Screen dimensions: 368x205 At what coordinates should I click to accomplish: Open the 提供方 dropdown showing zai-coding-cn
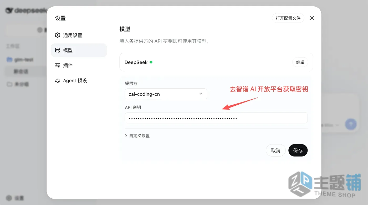[x=166, y=94]
